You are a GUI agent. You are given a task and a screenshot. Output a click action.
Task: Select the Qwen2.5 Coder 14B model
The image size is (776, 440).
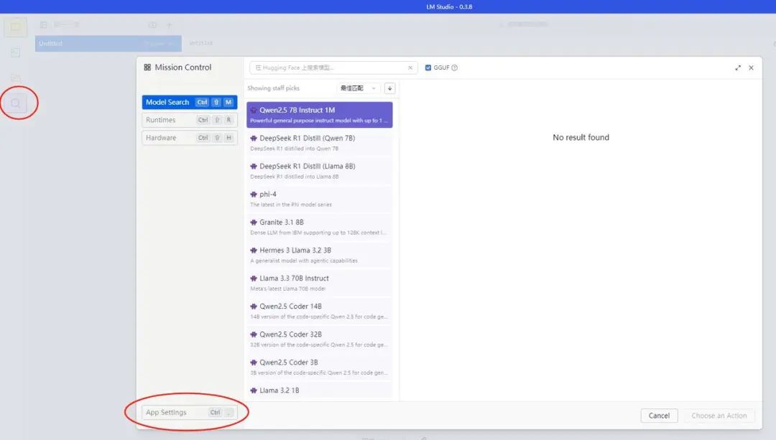pyautogui.click(x=320, y=311)
